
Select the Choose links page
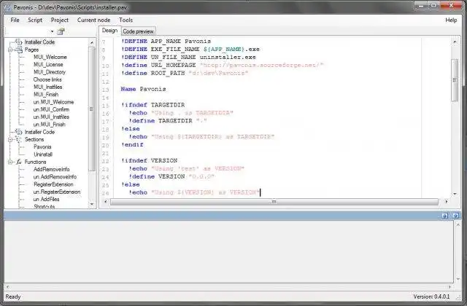tap(47, 79)
